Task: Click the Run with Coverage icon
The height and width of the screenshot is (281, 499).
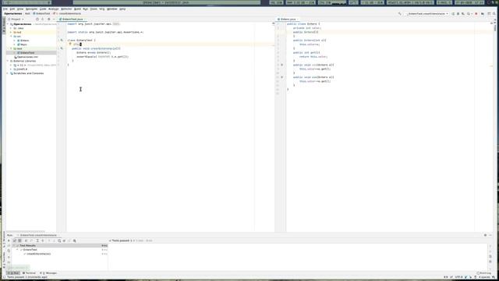Action: coord(463,14)
